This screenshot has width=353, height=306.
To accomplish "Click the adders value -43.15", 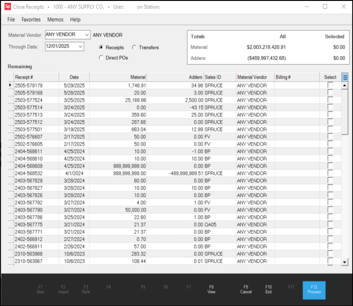I will click(196, 107).
